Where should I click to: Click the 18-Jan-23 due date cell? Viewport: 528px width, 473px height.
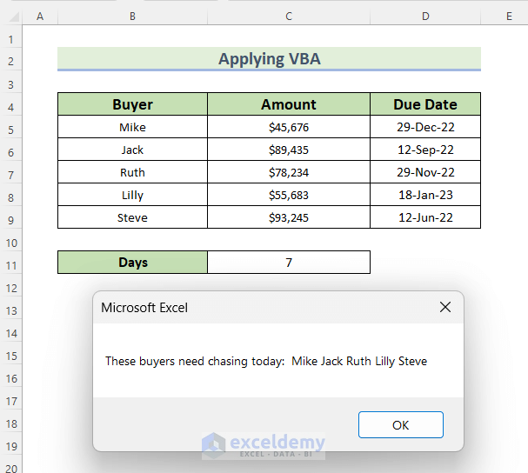[x=425, y=196]
